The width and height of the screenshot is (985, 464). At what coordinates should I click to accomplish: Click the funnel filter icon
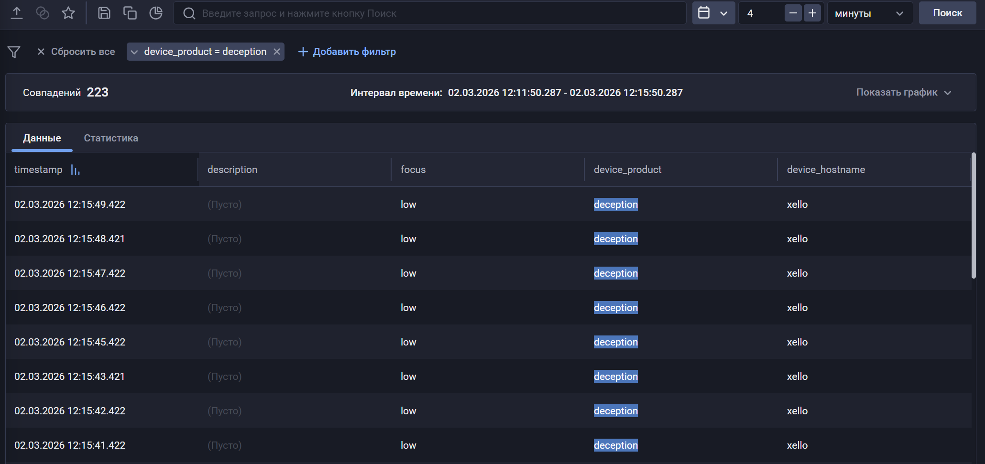point(13,52)
